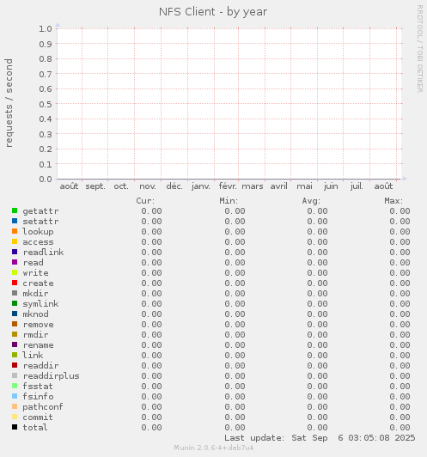Click the Munin 2.0.6-4+deb7u4 footer text

(x=214, y=448)
